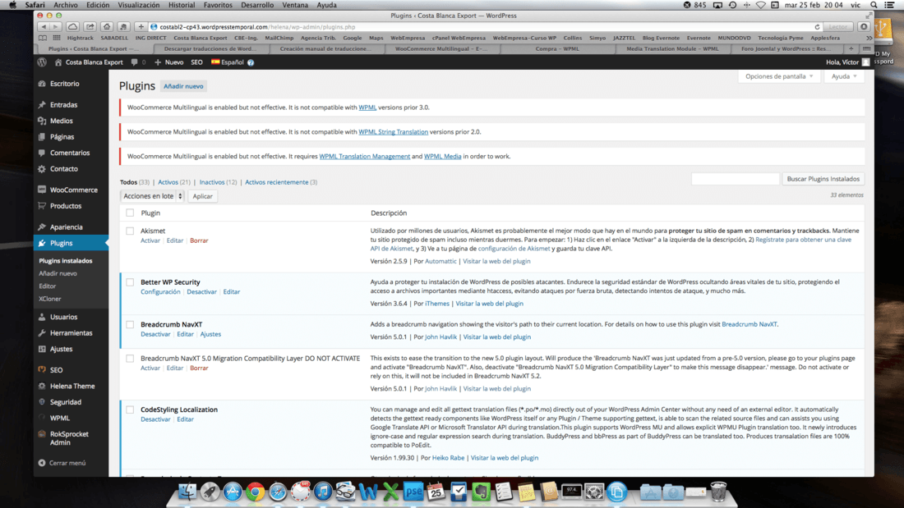Open the Safari Historial menu
The width and height of the screenshot is (904, 508).
(x=181, y=5)
